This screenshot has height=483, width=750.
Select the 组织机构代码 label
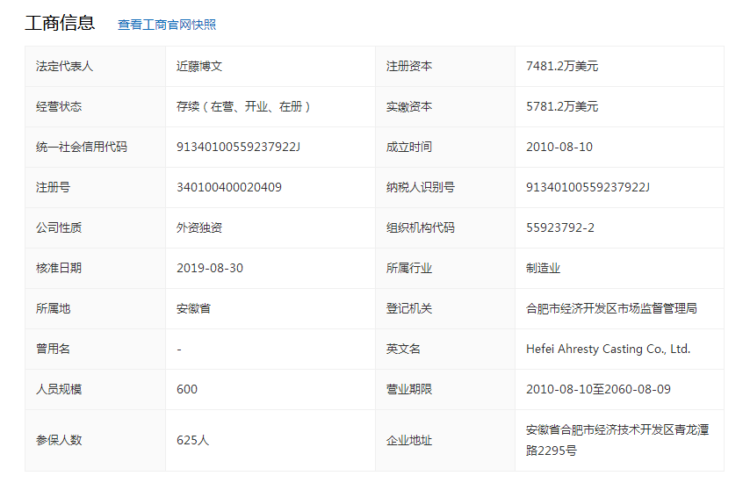coord(421,227)
